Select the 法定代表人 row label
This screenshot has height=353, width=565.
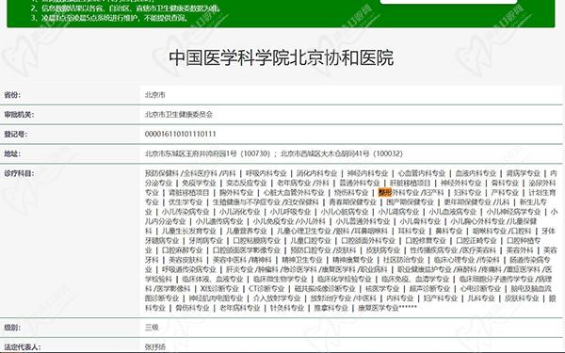coord(22,346)
